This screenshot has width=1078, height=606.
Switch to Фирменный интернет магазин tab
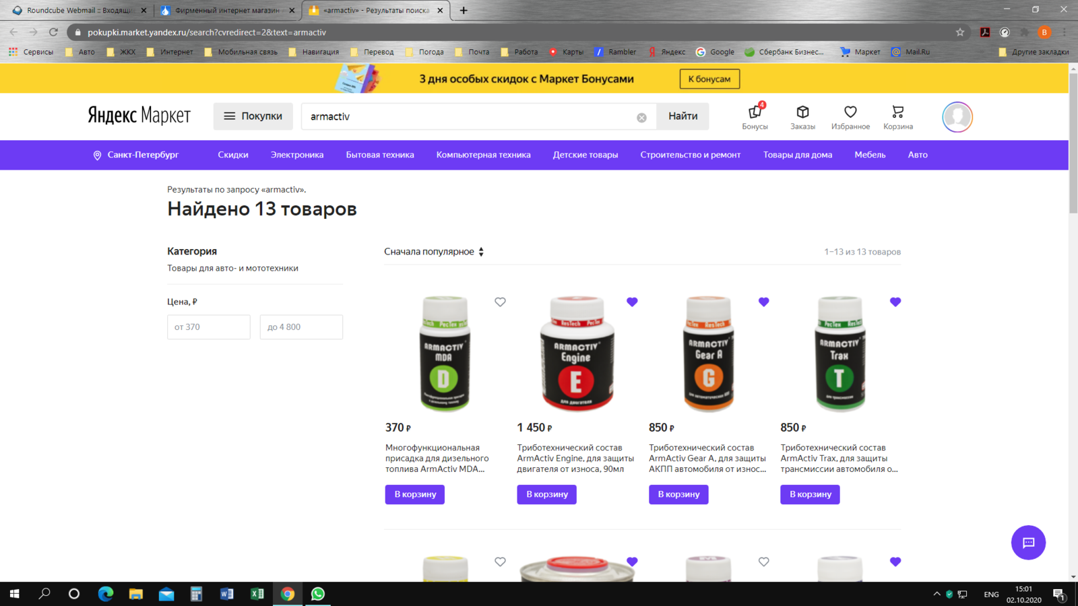(226, 10)
